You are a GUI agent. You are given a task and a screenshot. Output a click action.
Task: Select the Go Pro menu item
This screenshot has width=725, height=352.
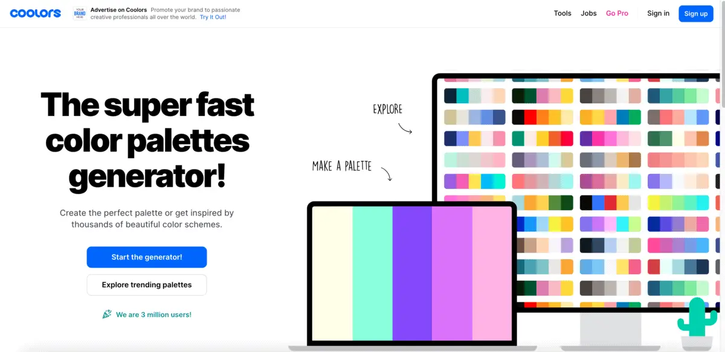pyautogui.click(x=617, y=13)
